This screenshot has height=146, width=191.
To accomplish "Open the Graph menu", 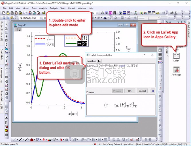I will coord(26,8).
